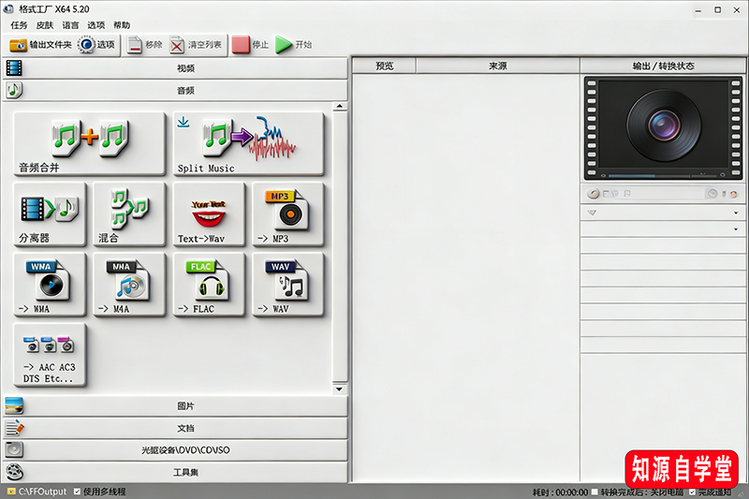Select the -> WMA conversion icon
Image resolution: width=749 pixels, height=499 pixels.
coord(50,284)
